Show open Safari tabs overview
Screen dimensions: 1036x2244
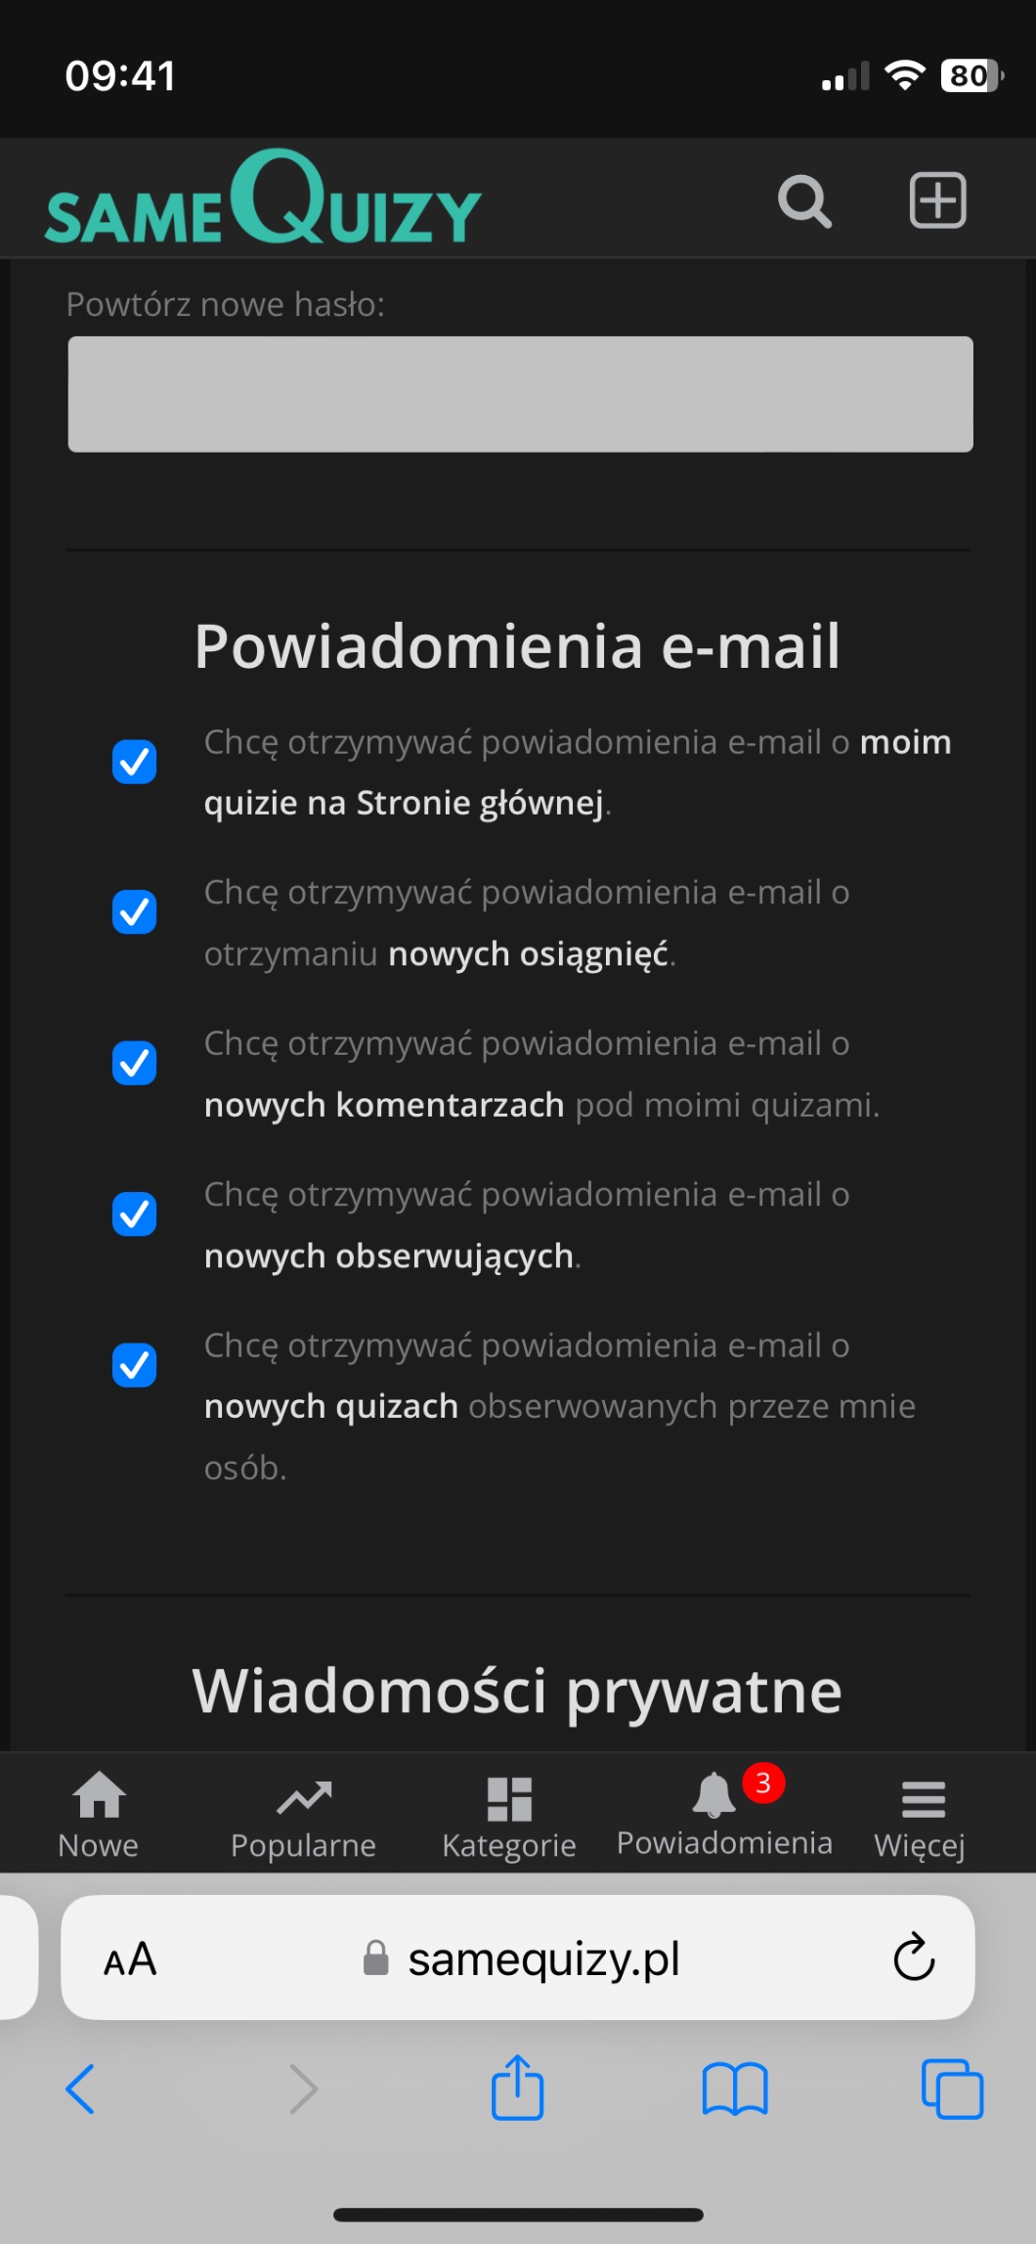click(x=952, y=2090)
